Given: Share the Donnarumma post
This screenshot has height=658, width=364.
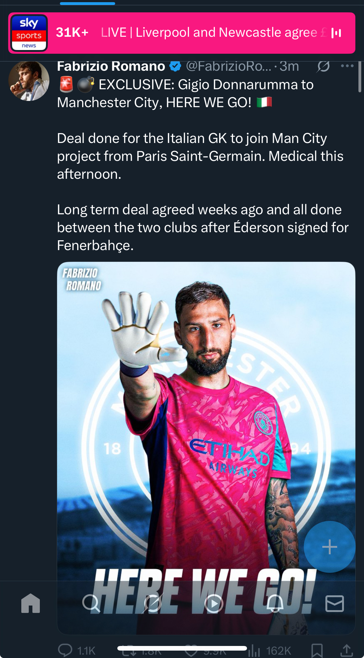Looking at the screenshot, I should coord(347,650).
